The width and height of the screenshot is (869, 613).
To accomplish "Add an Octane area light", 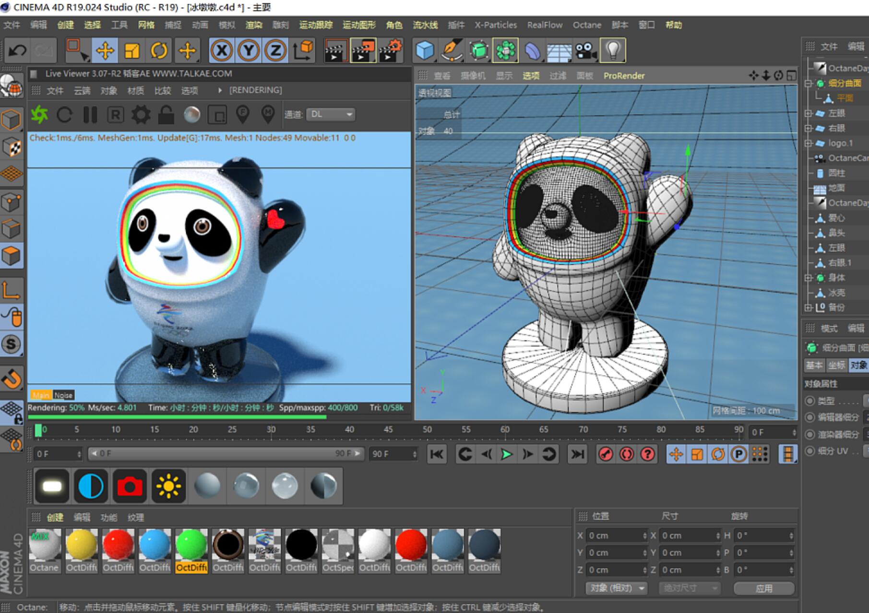I will pos(52,486).
